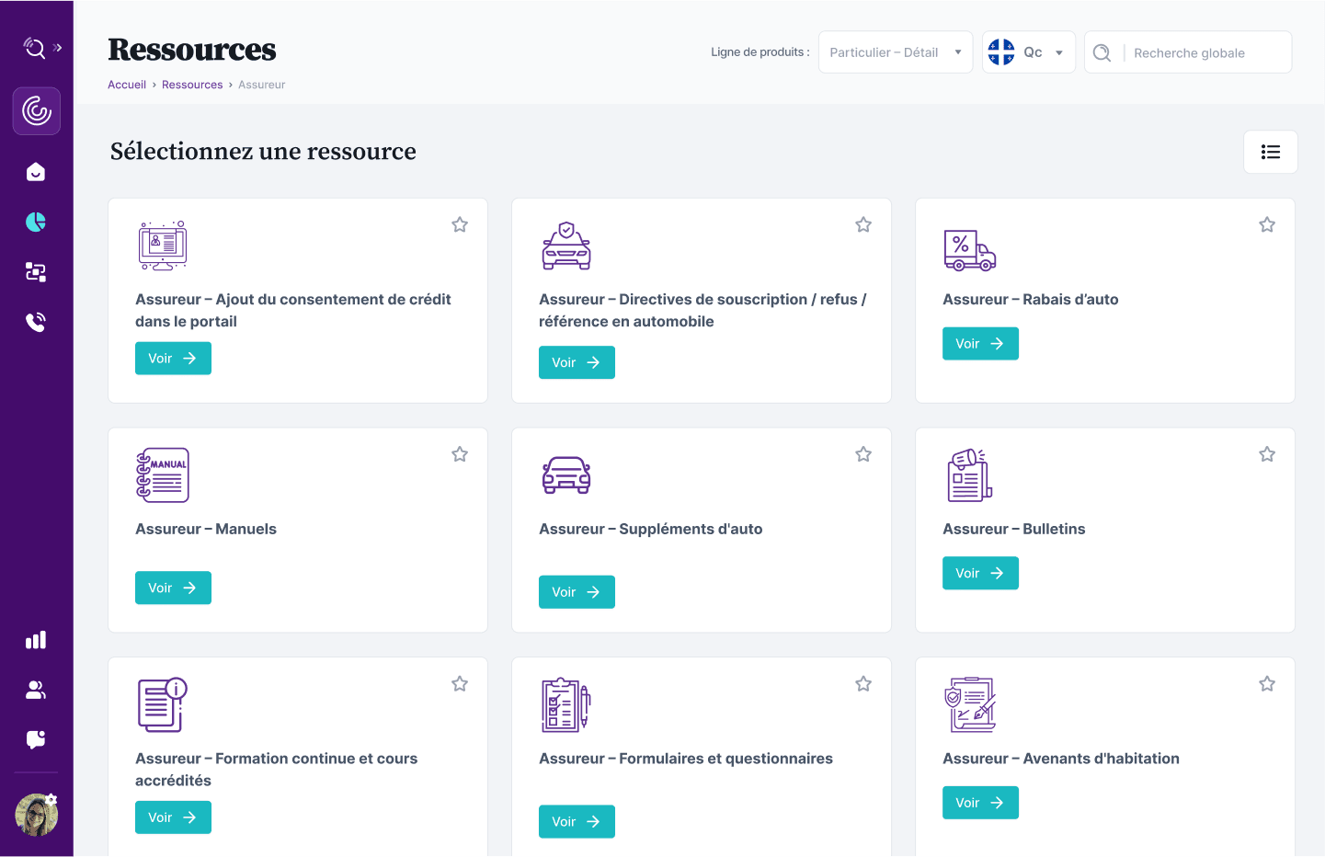1325x857 pixels.
Task: Expand the sidebar with the double chevron
Action: pyautogui.click(x=58, y=48)
